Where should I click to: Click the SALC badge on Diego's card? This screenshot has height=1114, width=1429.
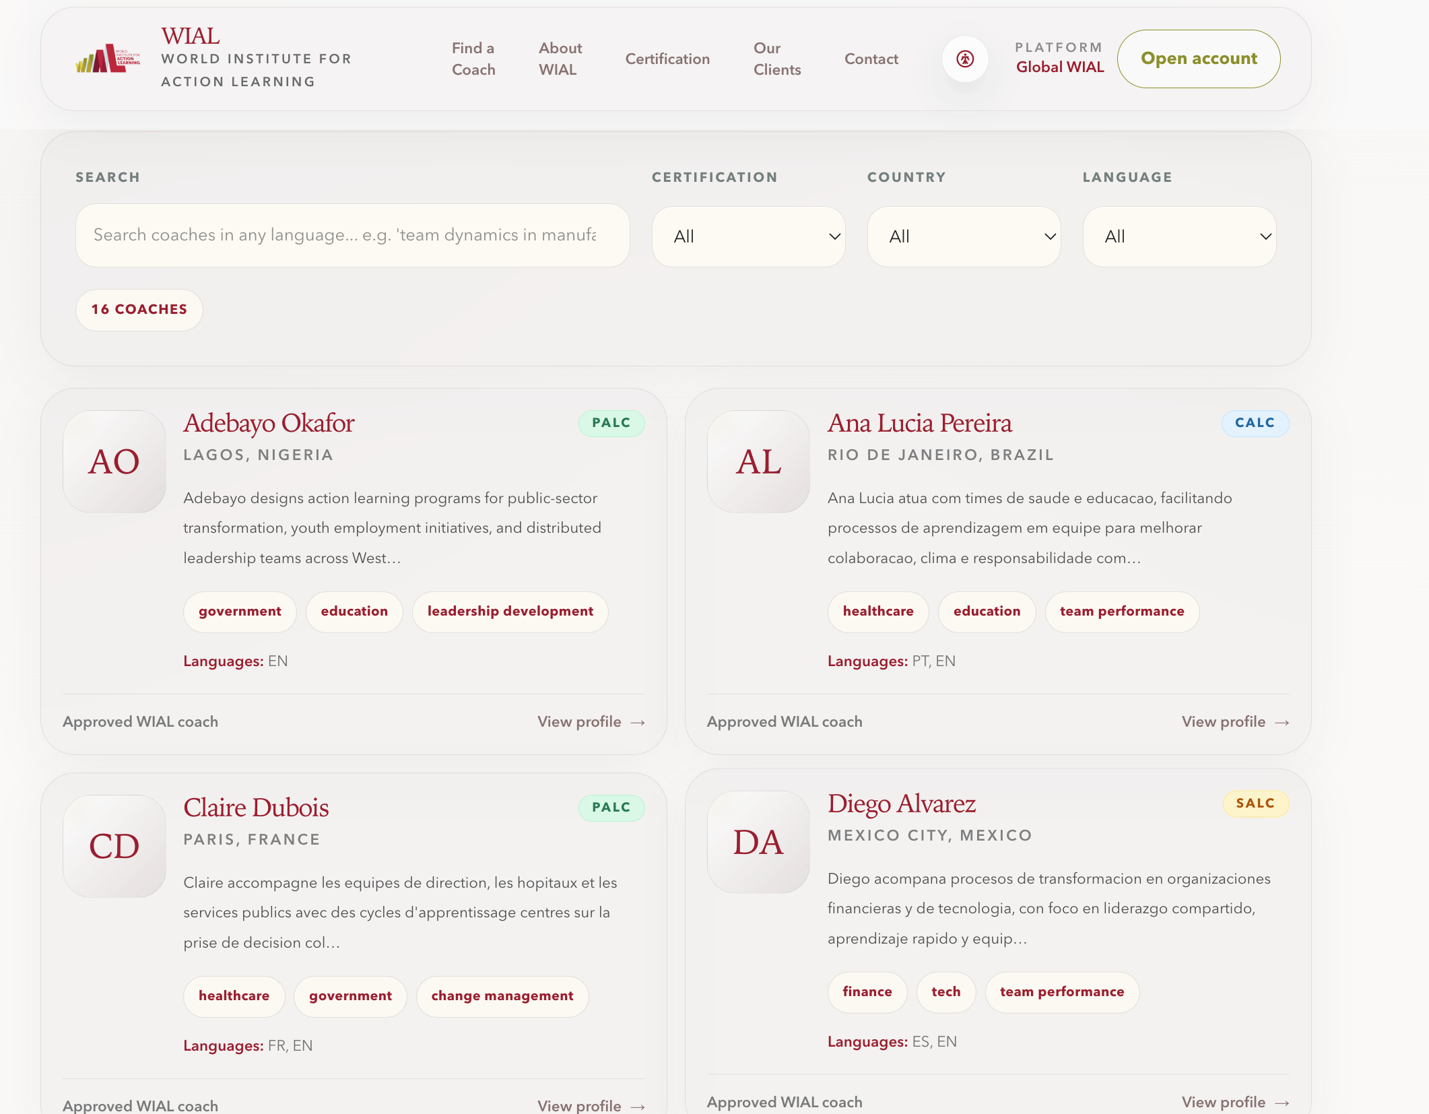1255,804
